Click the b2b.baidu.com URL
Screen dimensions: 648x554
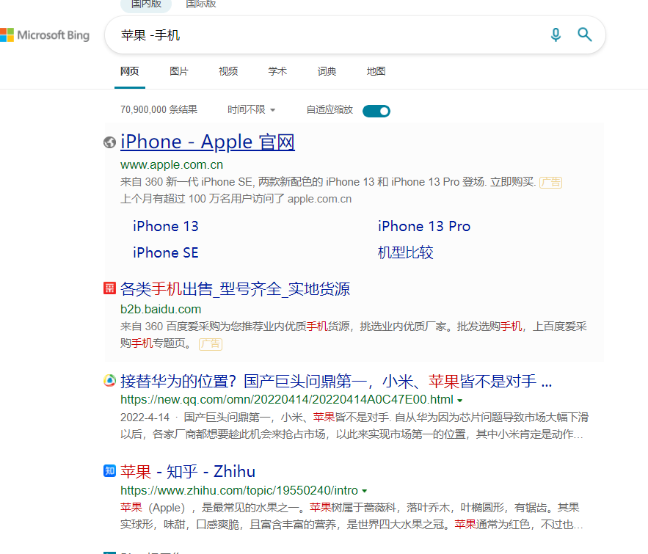[161, 310]
